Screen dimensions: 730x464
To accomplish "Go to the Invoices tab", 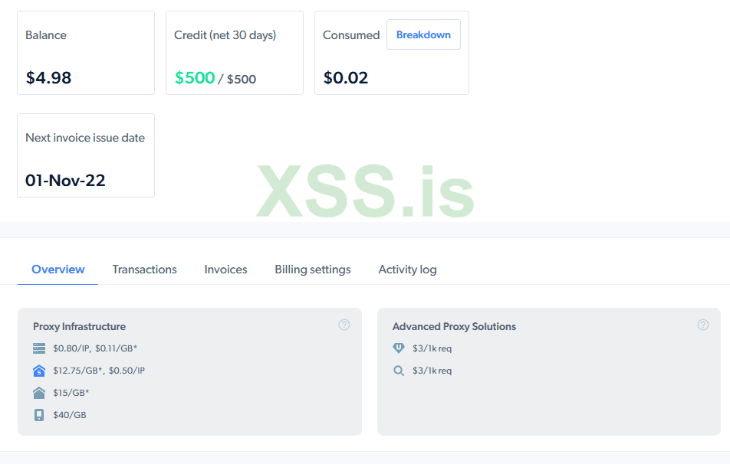I will (x=225, y=270).
